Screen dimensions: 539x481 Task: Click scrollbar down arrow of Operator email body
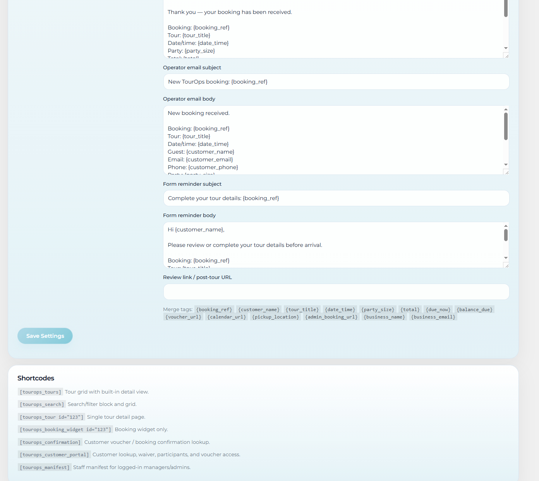click(x=506, y=165)
